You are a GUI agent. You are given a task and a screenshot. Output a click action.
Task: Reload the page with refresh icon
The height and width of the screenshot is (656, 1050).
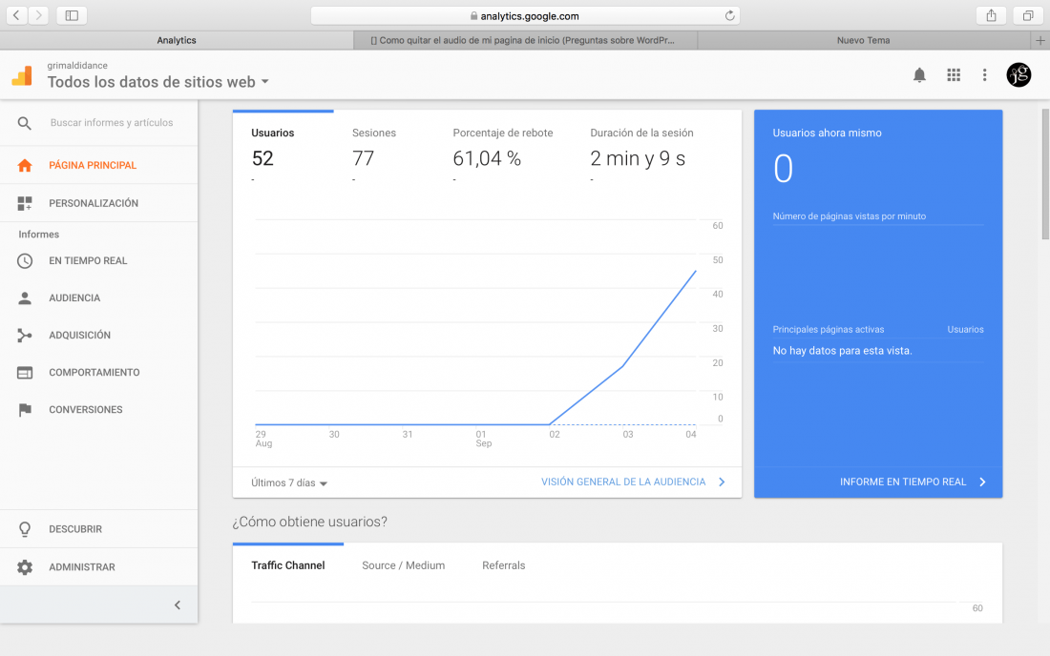pyautogui.click(x=729, y=15)
